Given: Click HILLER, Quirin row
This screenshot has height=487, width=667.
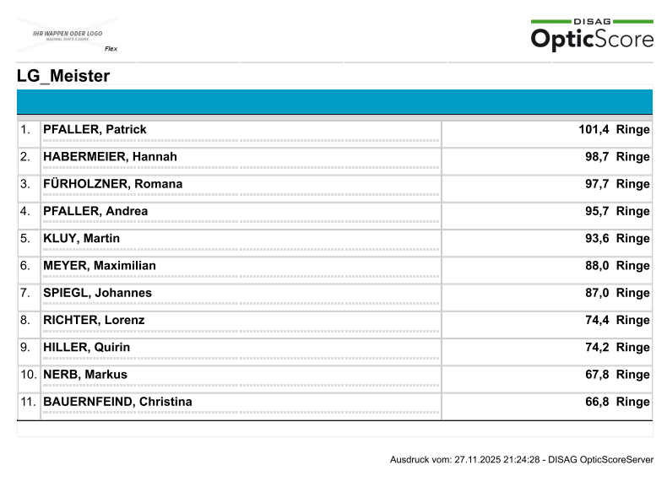Looking at the screenshot, I should pos(86,347).
